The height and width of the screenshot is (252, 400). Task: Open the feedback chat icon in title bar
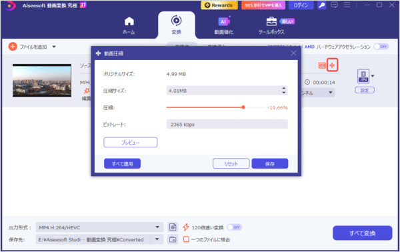point(334,5)
